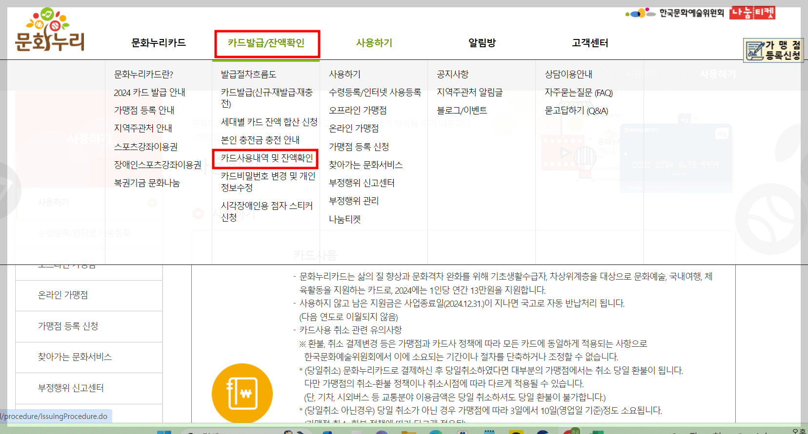
Task: Open the 한국문화예술위원회 logo link
Action: click(674, 13)
